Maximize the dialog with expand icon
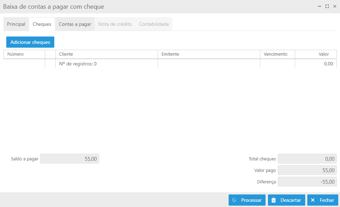This screenshot has height=207, width=340. click(x=327, y=6)
